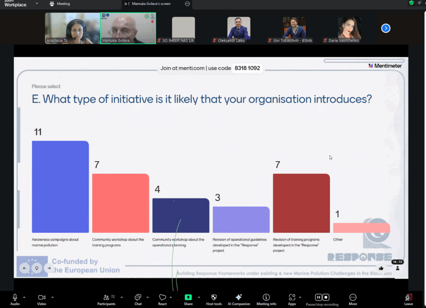
Task: Launch AI Companion
Action: (238, 298)
